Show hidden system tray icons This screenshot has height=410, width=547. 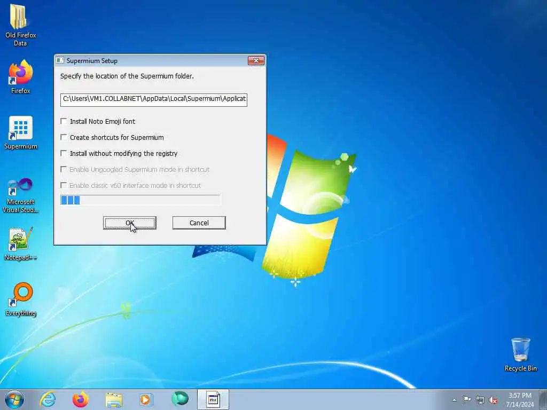point(454,400)
